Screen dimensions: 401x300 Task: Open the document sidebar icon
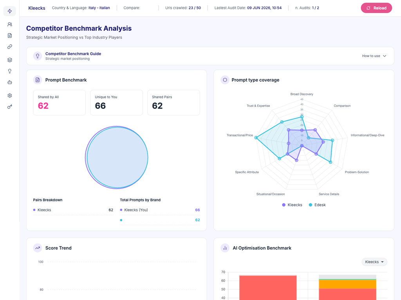click(10, 36)
